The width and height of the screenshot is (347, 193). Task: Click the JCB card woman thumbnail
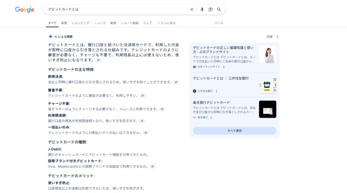click(x=267, y=55)
